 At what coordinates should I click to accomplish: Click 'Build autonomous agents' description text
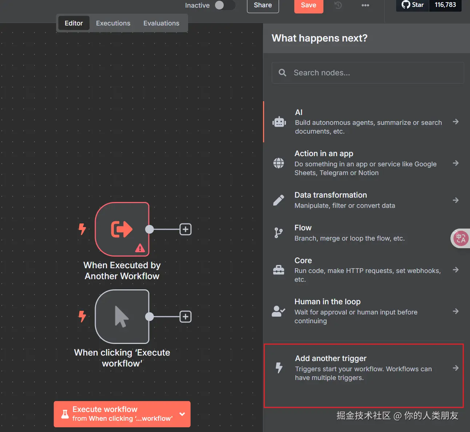(x=368, y=127)
